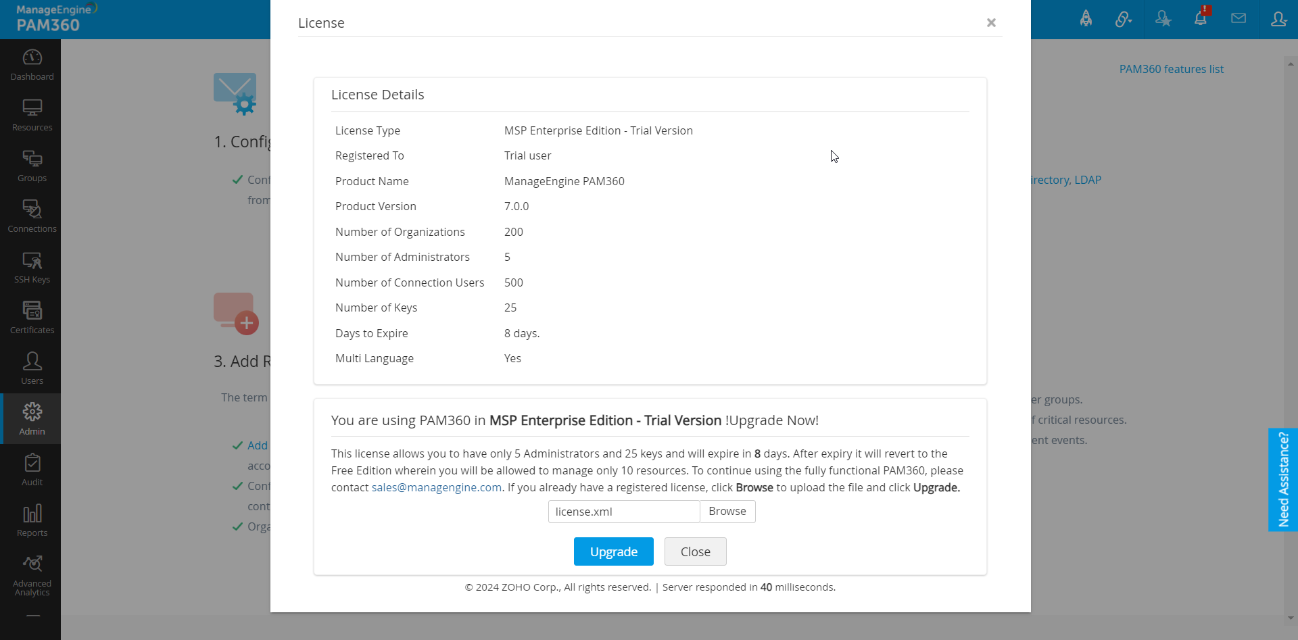Open the Dashboard from the sidebar

32,65
